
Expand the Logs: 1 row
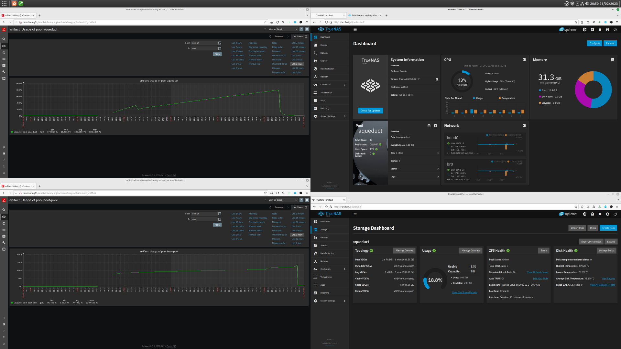tap(414, 177)
